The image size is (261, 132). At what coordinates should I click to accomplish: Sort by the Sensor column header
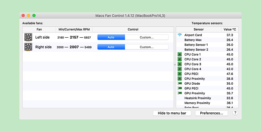198,30
